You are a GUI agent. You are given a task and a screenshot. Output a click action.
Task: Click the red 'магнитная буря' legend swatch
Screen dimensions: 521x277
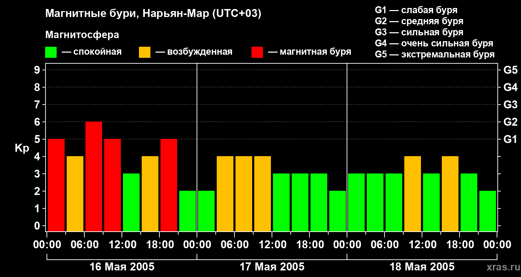pos(257,52)
